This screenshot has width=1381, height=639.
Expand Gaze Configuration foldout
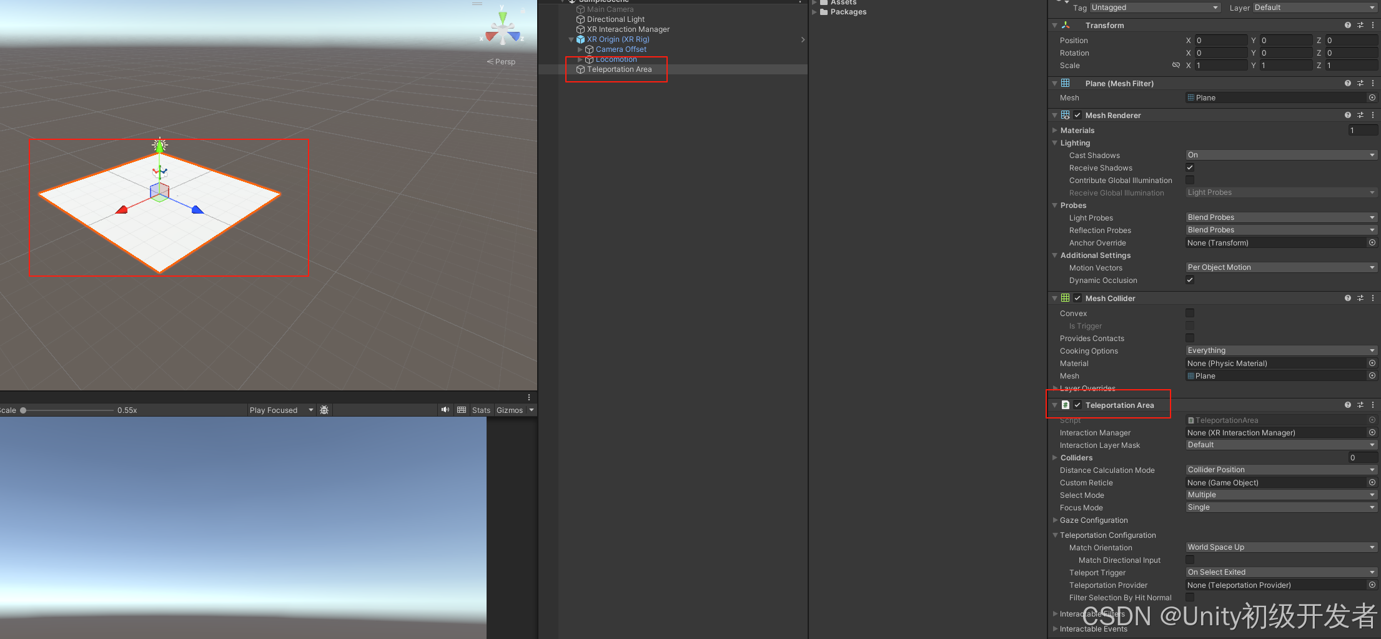pos(1055,520)
